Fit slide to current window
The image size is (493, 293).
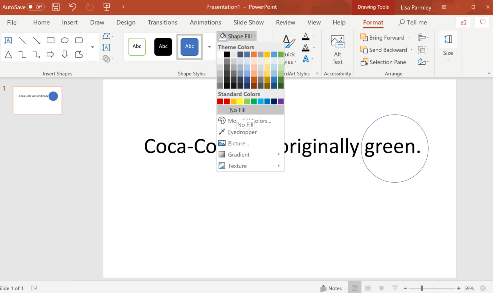click(x=483, y=288)
